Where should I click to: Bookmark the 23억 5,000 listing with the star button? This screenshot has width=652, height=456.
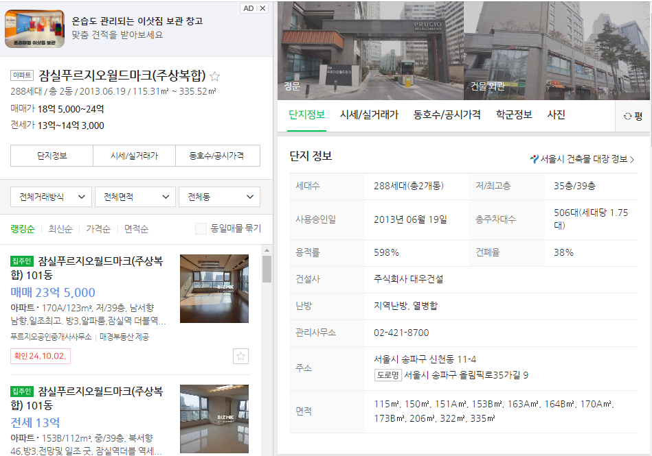240,356
